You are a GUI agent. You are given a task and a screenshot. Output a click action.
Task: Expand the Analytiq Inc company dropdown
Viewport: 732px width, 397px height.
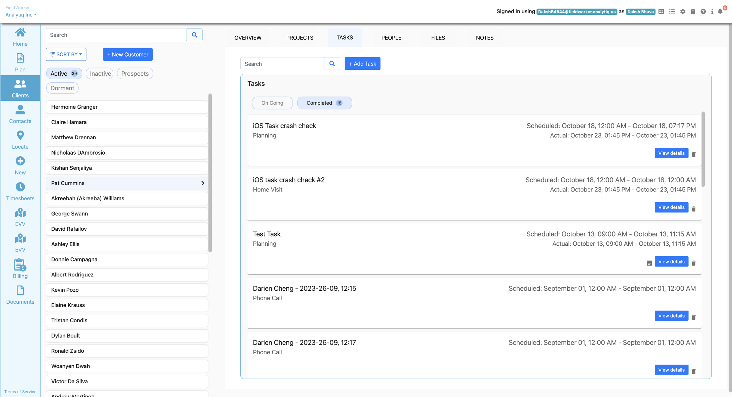[21, 15]
